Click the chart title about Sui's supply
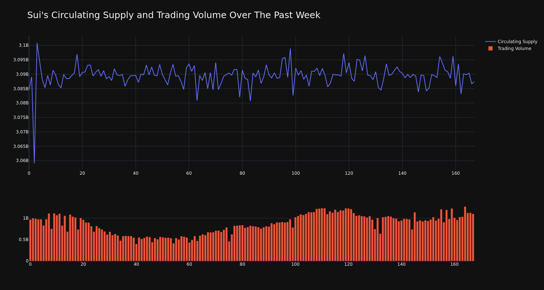Viewport: 544px width, 290px height. (174, 15)
